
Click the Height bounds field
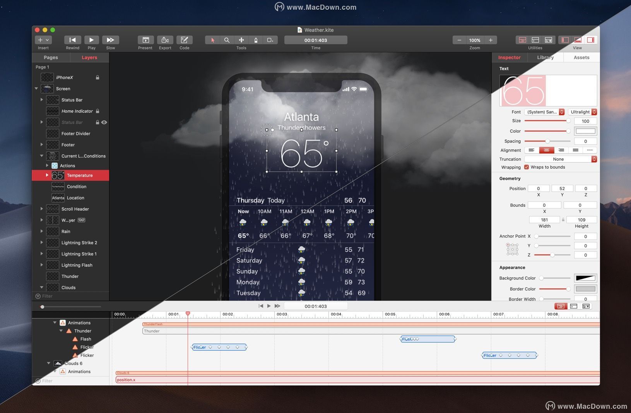click(x=581, y=220)
